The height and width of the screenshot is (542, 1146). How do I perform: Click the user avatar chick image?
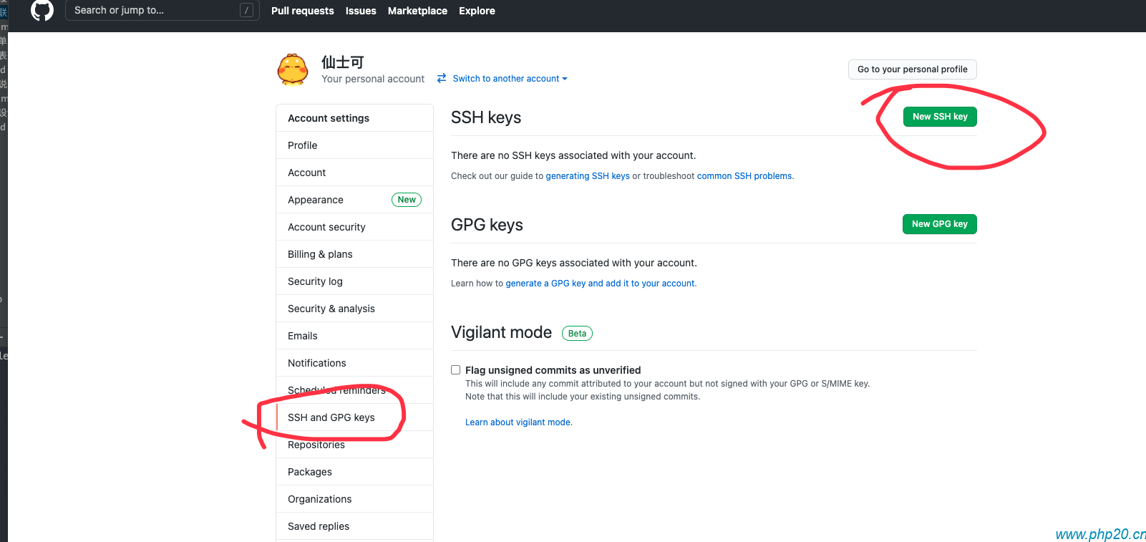(293, 69)
